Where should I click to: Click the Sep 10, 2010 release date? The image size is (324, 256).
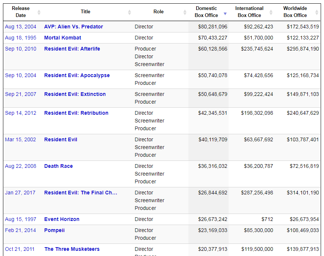pyautogui.click(x=21, y=49)
